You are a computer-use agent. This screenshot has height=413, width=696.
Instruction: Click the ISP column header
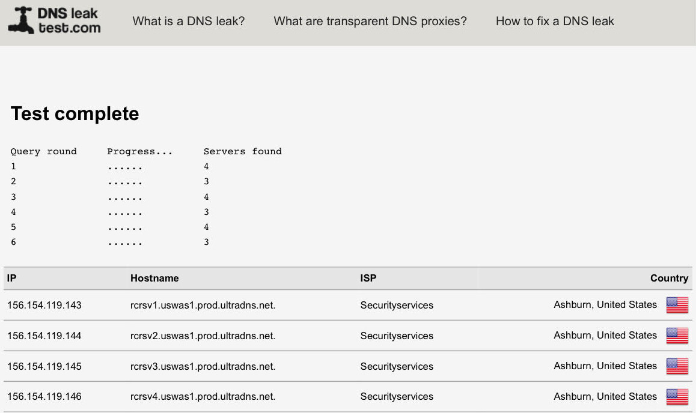(x=368, y=278)
